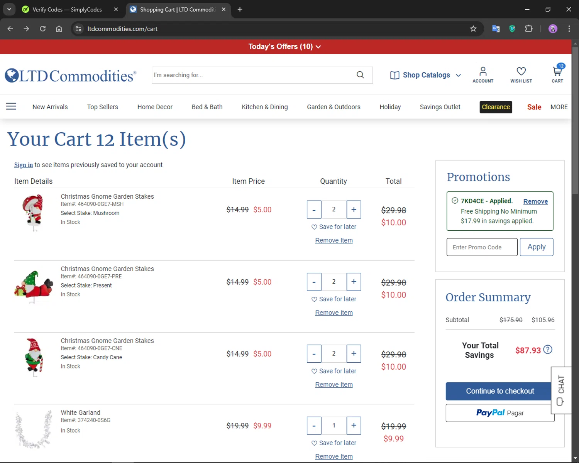This screenshot has height=463, width=579.
Task: Increase quantity of Candy Cane gnome stake
Action: tap(354, 354)
